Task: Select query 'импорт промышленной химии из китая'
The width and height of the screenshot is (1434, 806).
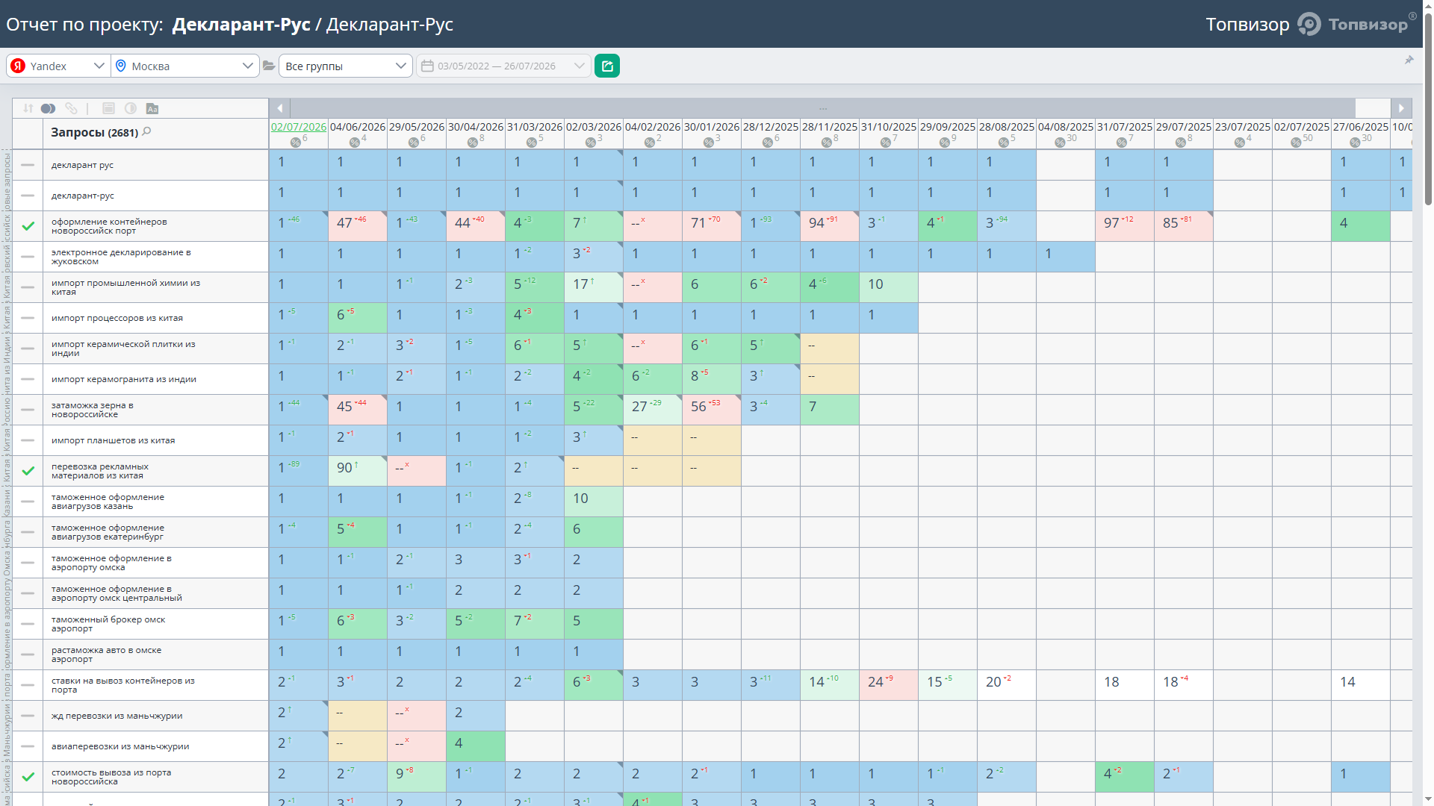Action: 125,287
